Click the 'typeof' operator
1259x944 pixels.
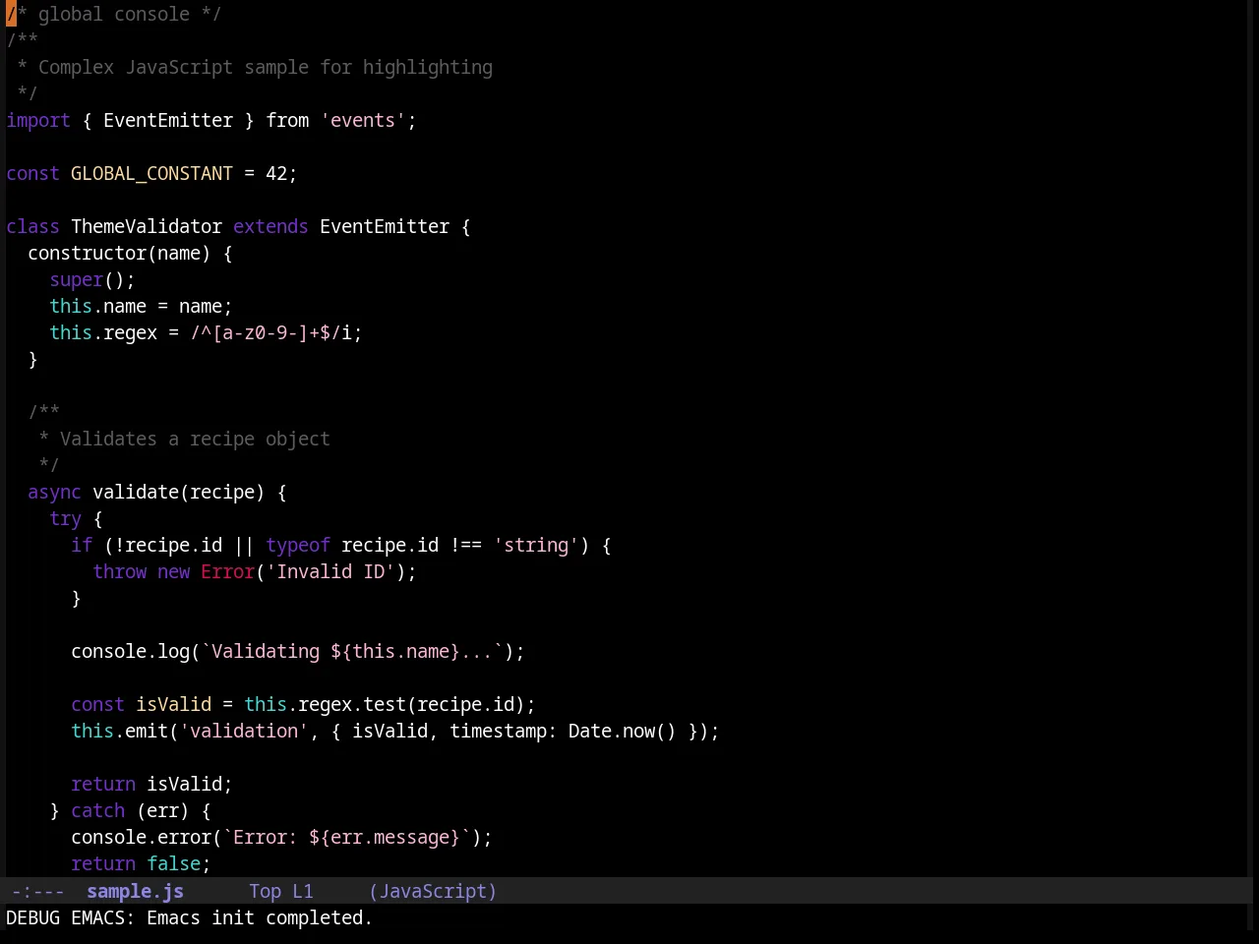tap(298, 545)
